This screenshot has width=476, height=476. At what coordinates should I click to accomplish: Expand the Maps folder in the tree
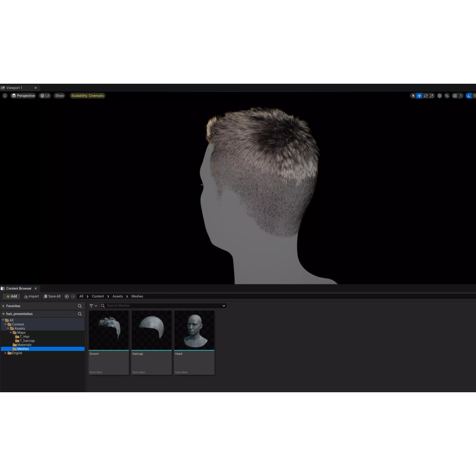coord(11,332)
